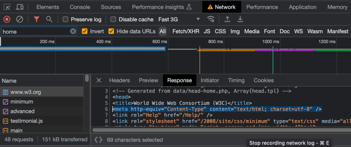Click the testimonial.js script icon
351x147 pixels.
pyautogui.click(x=5, y=121)
